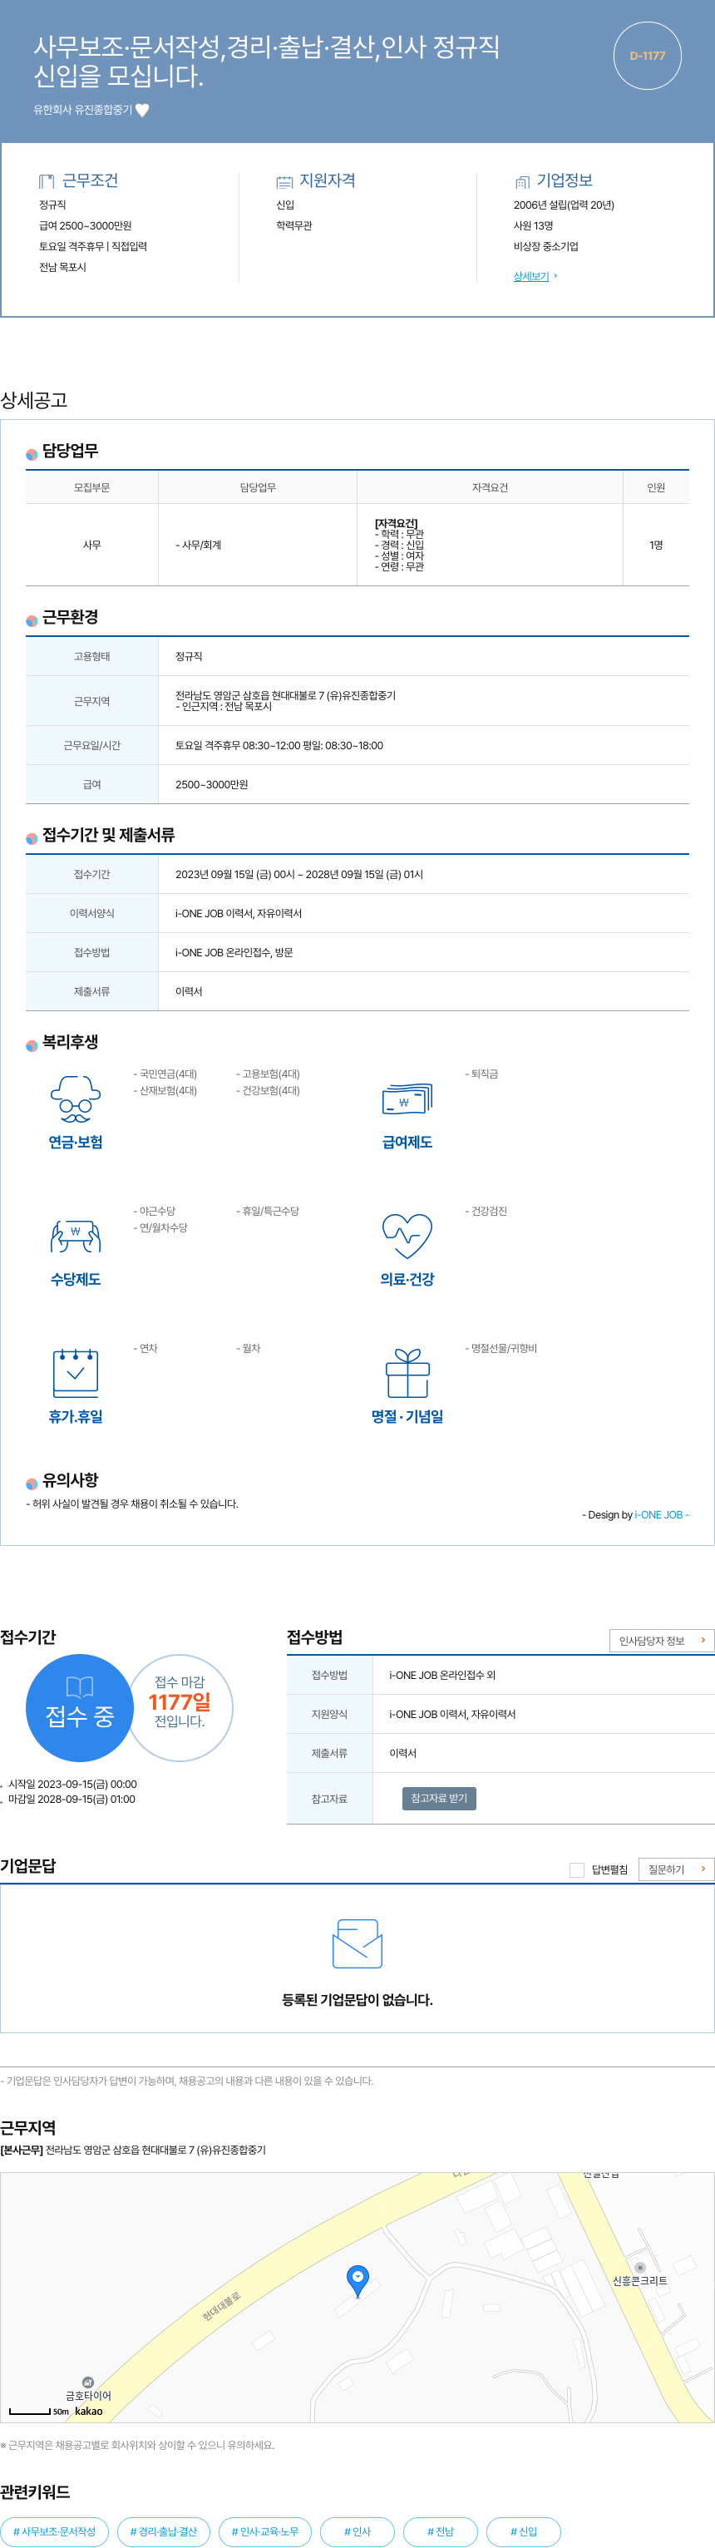The height and width of the screenshot is (2548, 715).
Task: Toggle the 답변펼침 checkbox
Action: tap(576, 1869)
